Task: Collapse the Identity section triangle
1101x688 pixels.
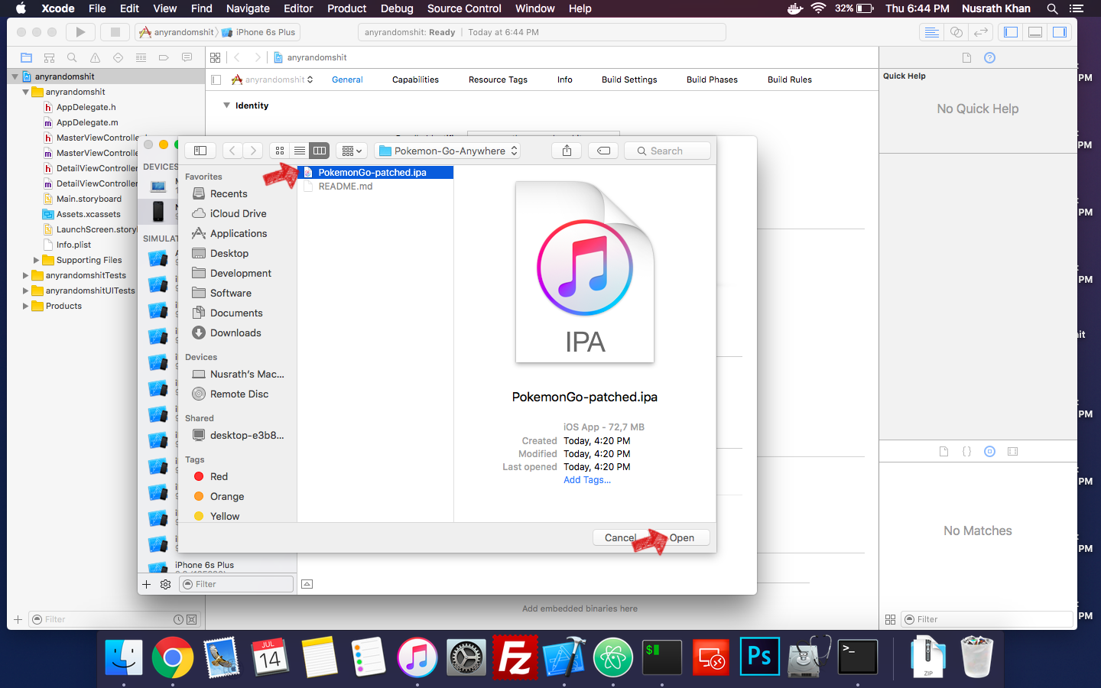Action: coord(226,105)
